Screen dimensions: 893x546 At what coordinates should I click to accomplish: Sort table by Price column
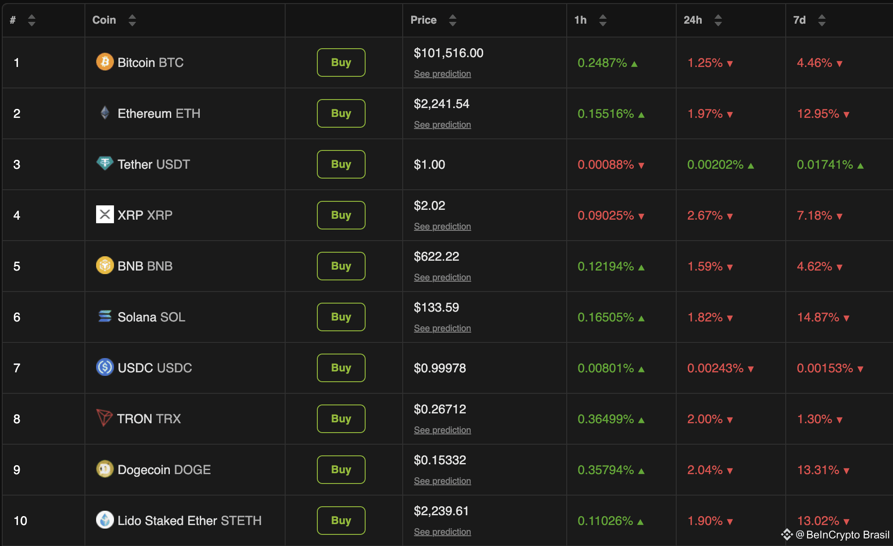click(453, 20)
